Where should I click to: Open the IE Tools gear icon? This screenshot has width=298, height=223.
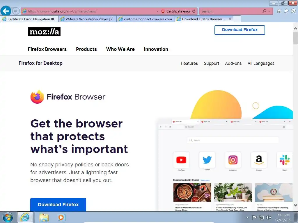pos(293,11)
